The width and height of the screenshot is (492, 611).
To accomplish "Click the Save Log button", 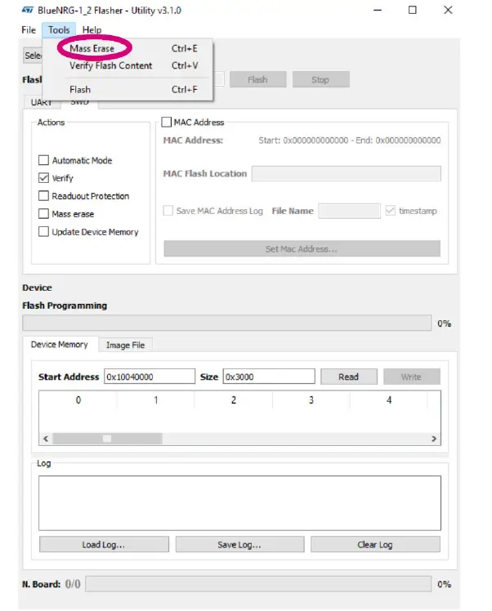I will [x=239, y=544].
